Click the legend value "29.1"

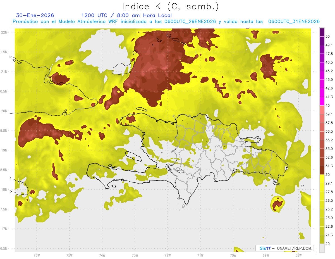(x=329, y=183)
